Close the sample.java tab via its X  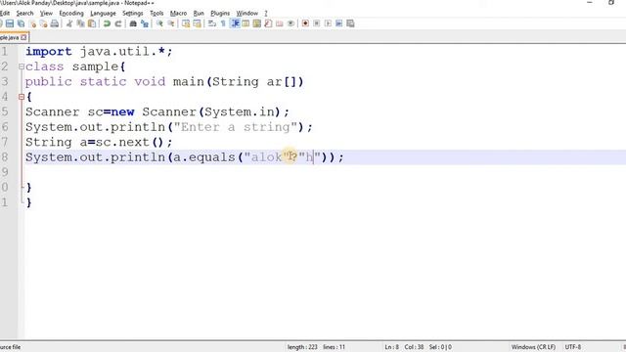pos(23,37)
